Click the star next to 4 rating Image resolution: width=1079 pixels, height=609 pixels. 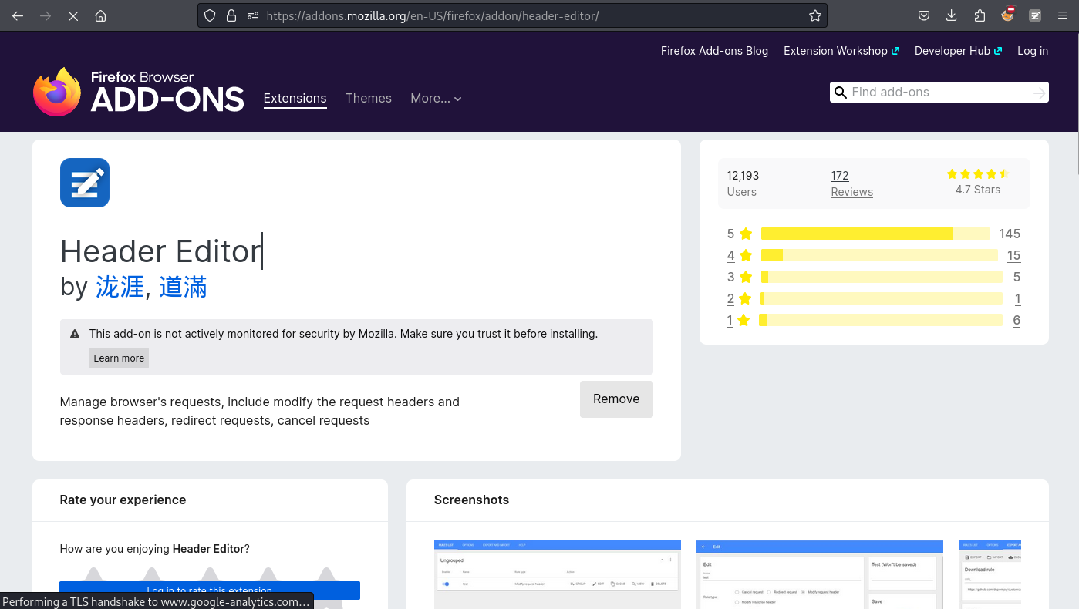click(x=746, y=255)
